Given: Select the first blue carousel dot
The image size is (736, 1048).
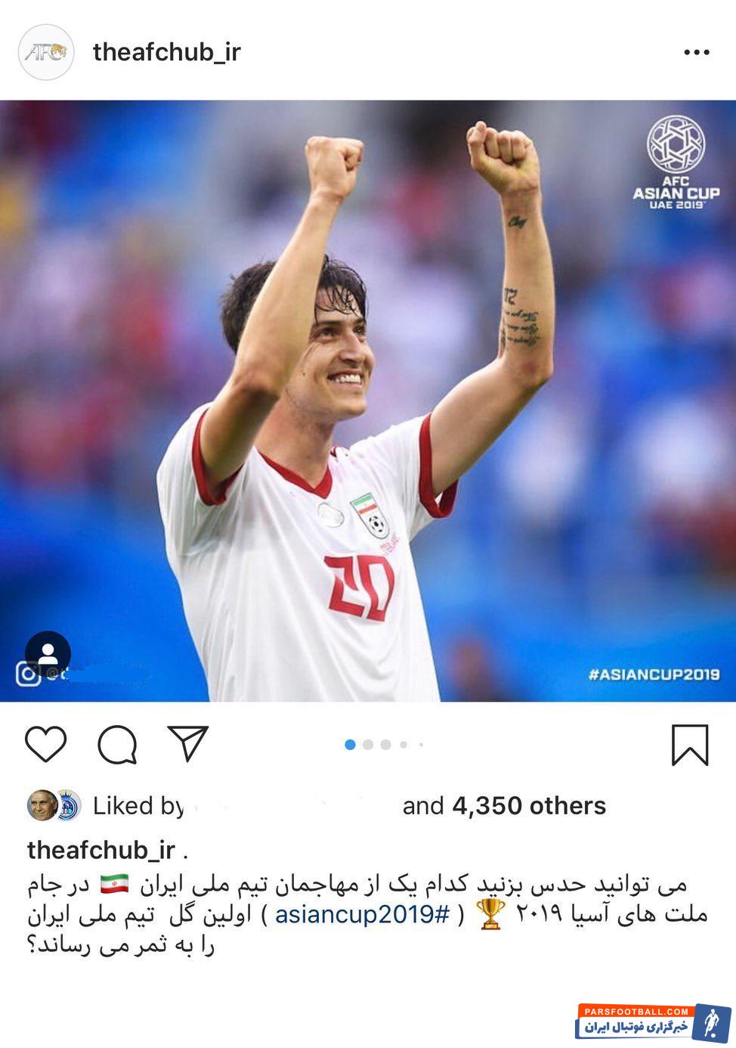Looking at the screenshot, I should (350, 745).
